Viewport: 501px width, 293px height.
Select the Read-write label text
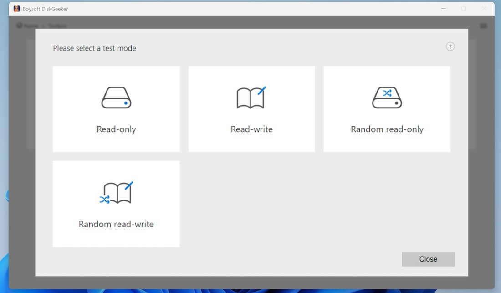pos(251,129)
